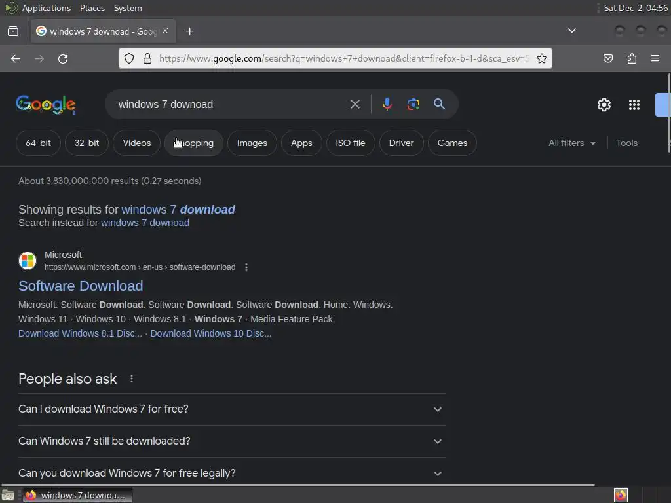Open the All filters dropdown
Image resolution: width=671 pixels, height=503 pixels.
tap(572, 143)
